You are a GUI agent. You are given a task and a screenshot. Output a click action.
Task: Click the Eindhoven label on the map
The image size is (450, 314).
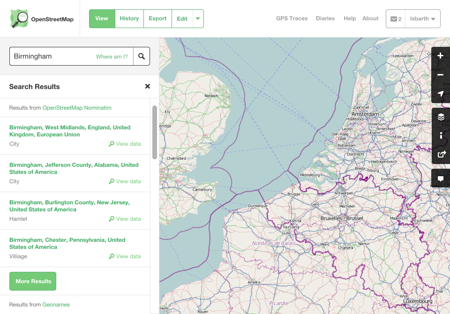coord(390,179)
